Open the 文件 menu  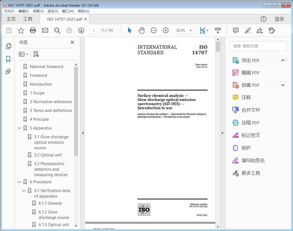point(9,11)
